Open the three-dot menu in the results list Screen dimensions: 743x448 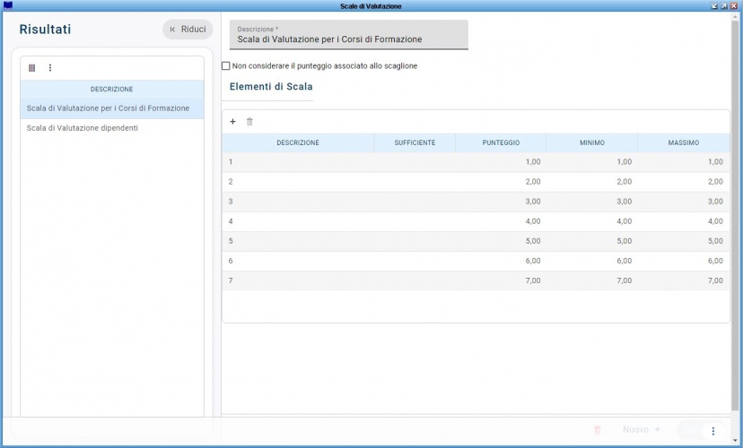point(50,68)
